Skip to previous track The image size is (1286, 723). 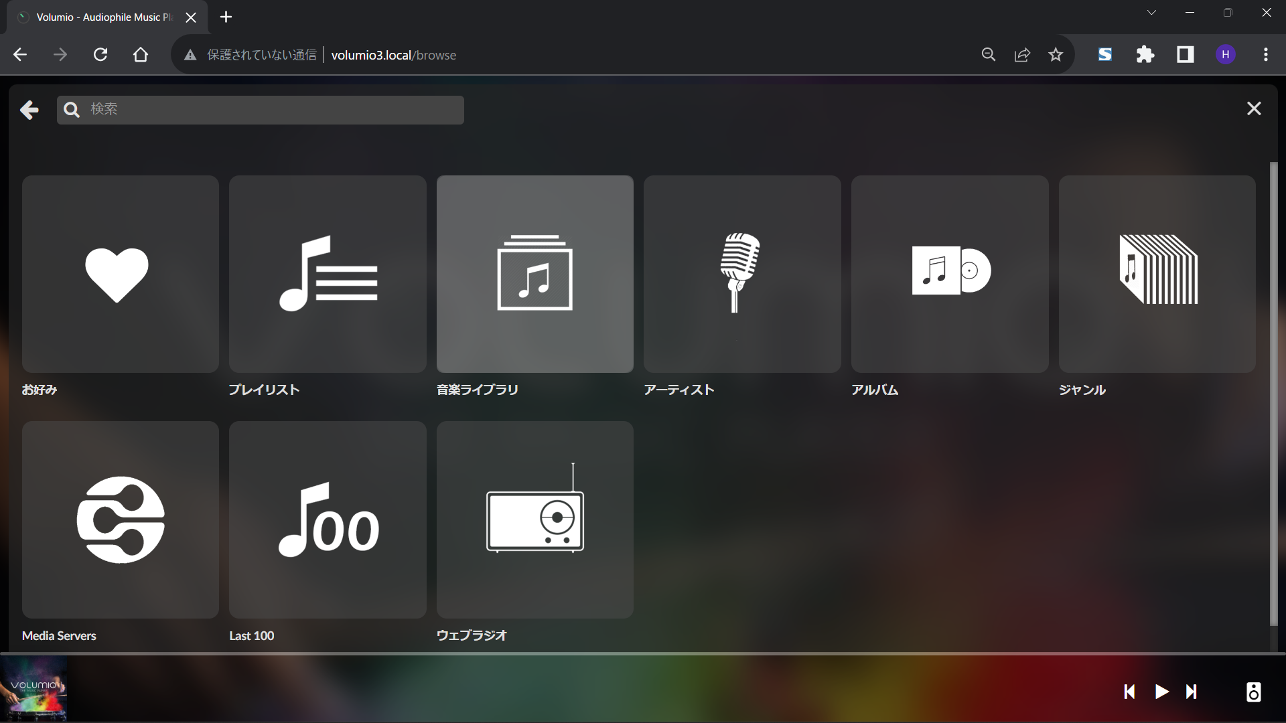(1129, 692)
